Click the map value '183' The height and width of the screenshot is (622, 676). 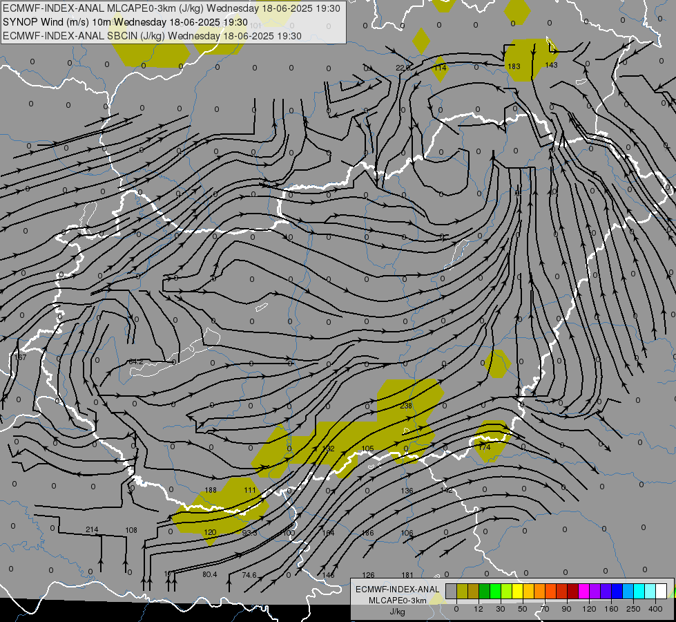point(514,66)
